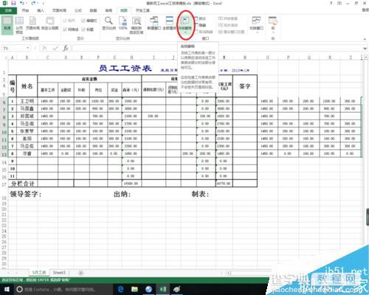This screenshot has height=295, width=369.
Task: Open a New Window
Action: [x=154, y=23]
